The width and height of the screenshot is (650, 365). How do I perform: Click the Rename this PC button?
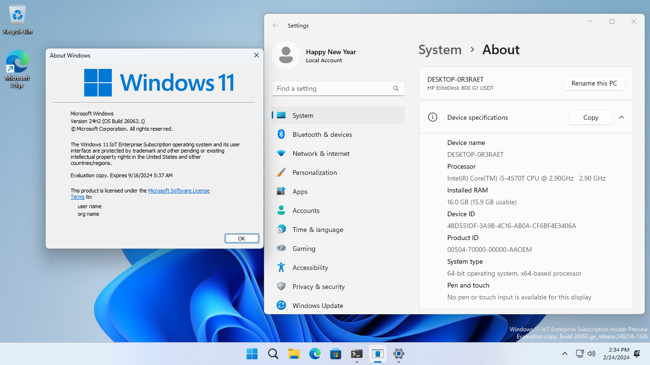594,83
